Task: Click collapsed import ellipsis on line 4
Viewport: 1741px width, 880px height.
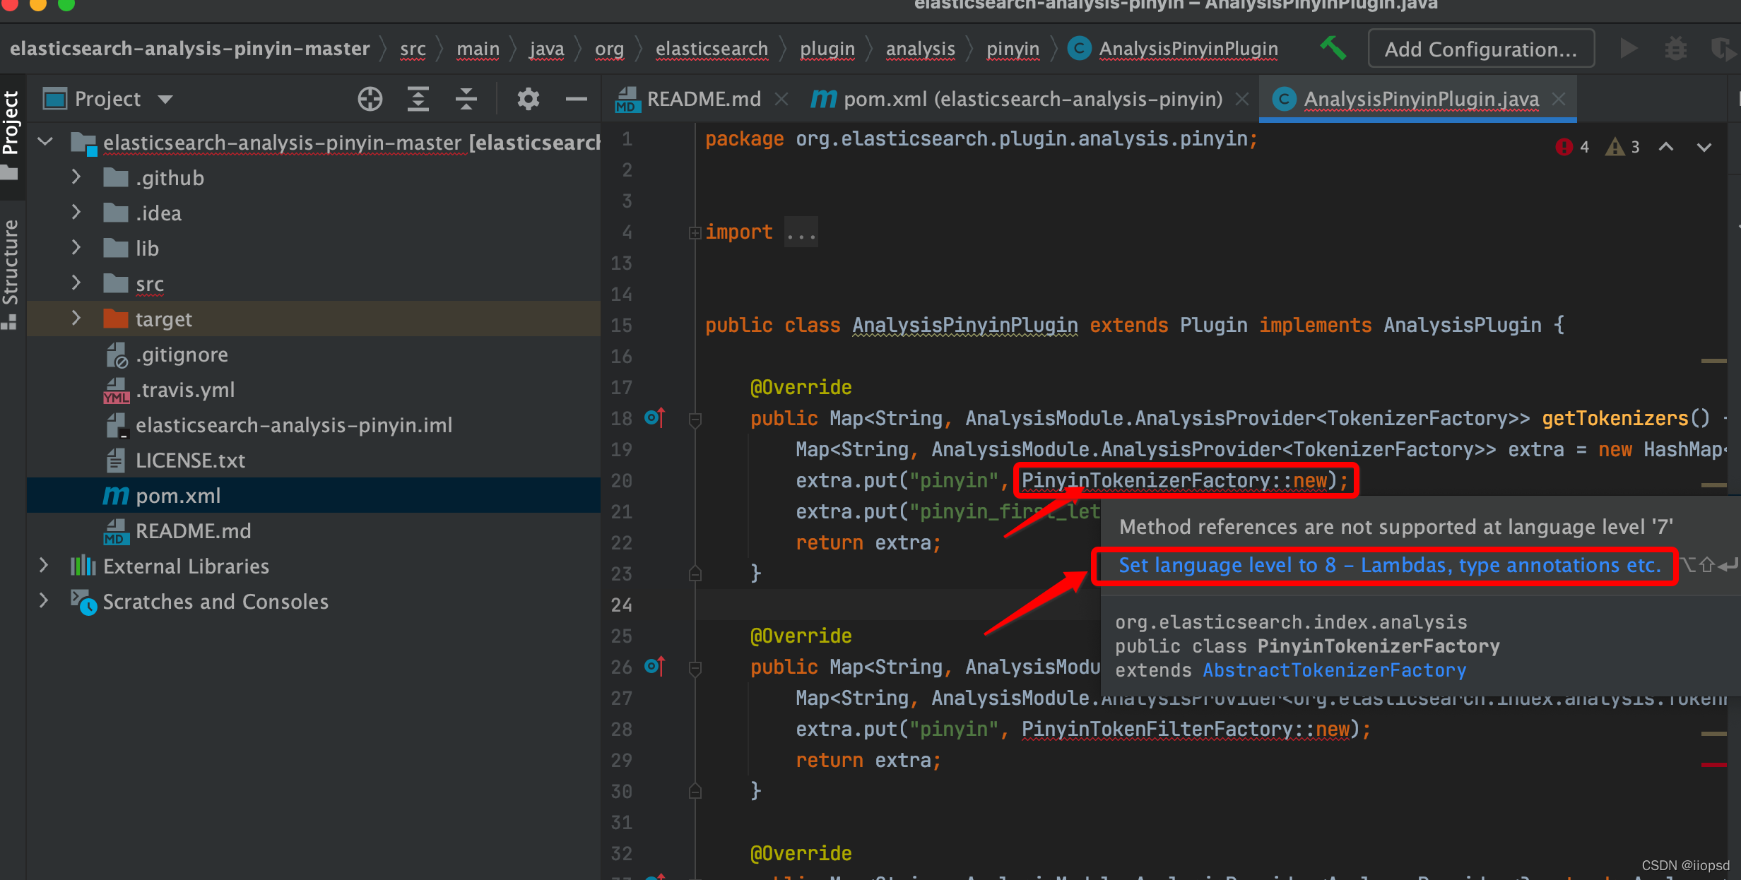Action: click(x=801, y=232)
